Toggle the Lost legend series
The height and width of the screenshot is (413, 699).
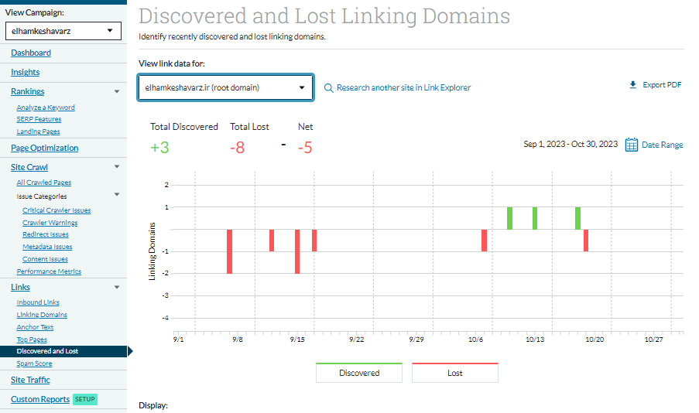click(x=454, y=373)
